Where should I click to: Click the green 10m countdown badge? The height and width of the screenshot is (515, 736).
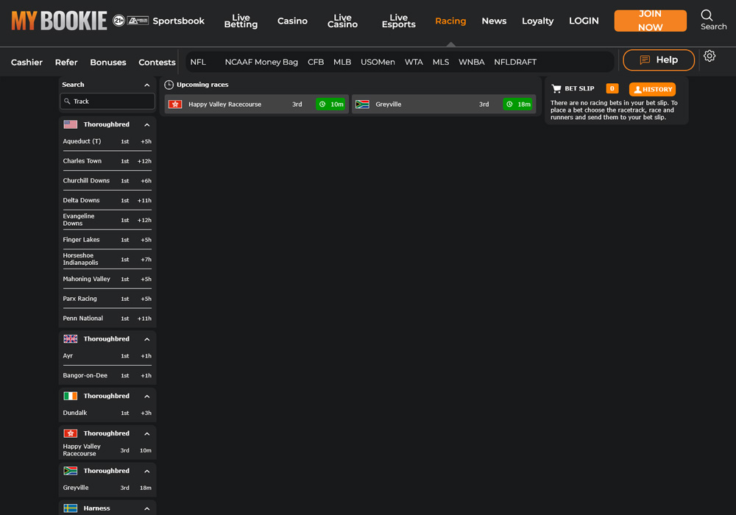coord(330,104)
